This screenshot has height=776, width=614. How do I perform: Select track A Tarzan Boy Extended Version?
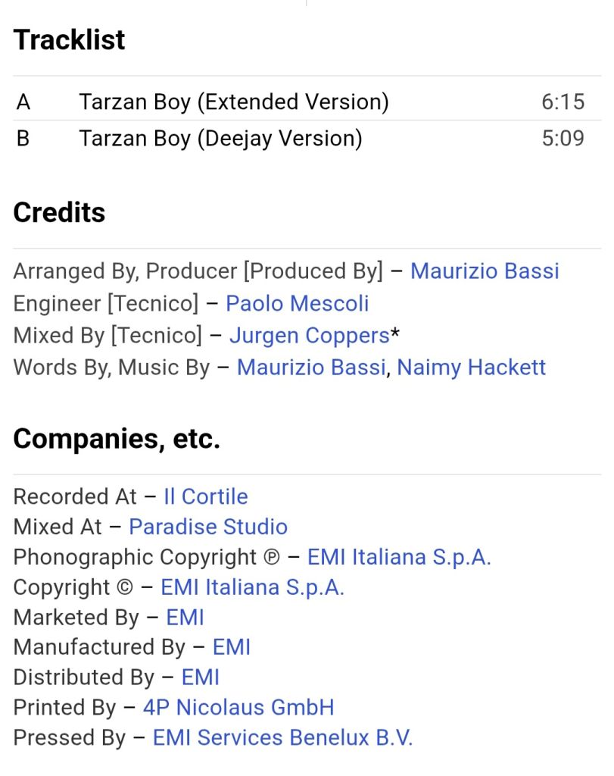(x=307, y=102)
